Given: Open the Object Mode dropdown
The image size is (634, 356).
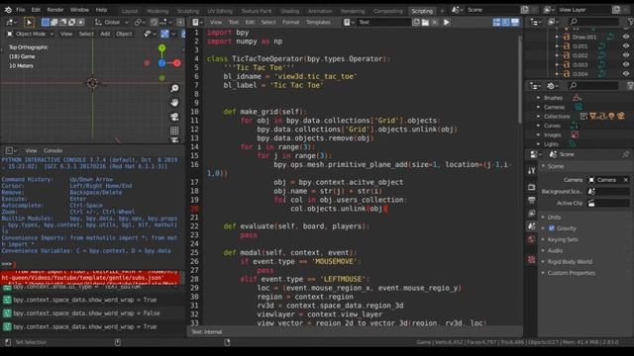Looking at the screenshot, I should pyautogui.click(x=30, y=34).
